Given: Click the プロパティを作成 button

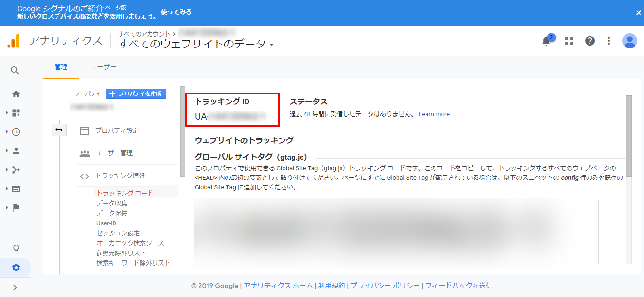Looking at the screenshot, I should coord(136,93).
